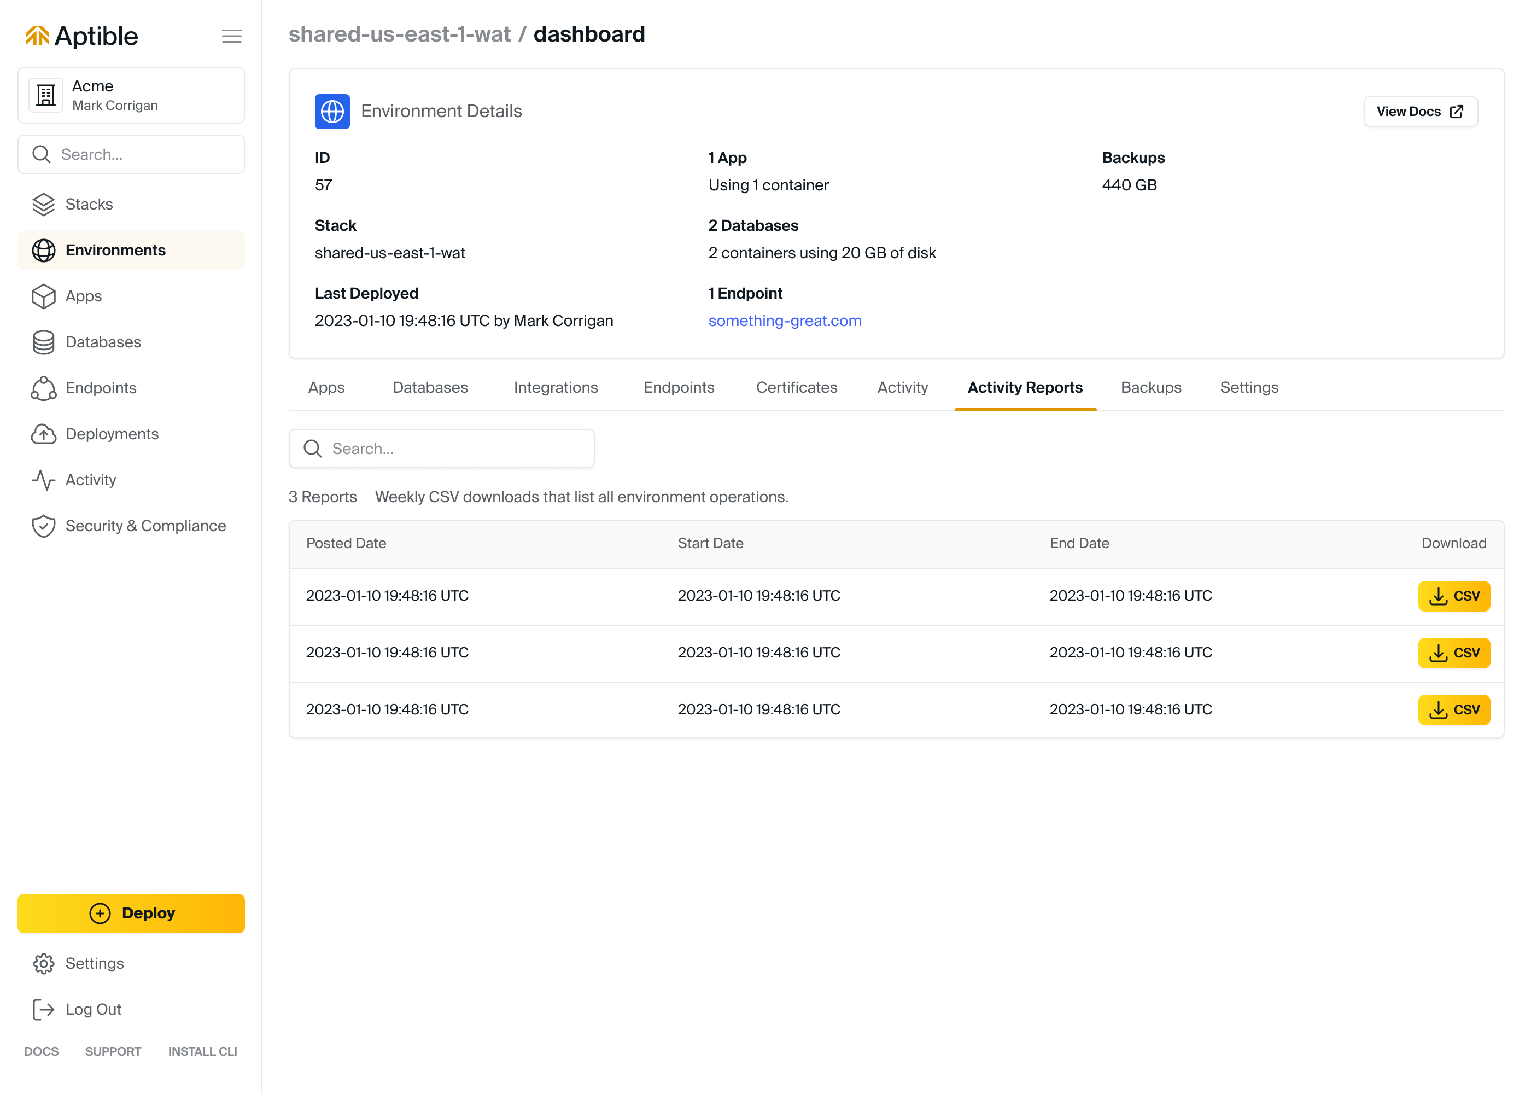
Task: Select the Certificates tab
Action: 797,387
